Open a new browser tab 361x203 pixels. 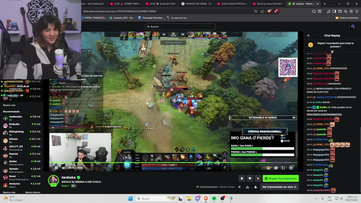(x=325, y=4)
